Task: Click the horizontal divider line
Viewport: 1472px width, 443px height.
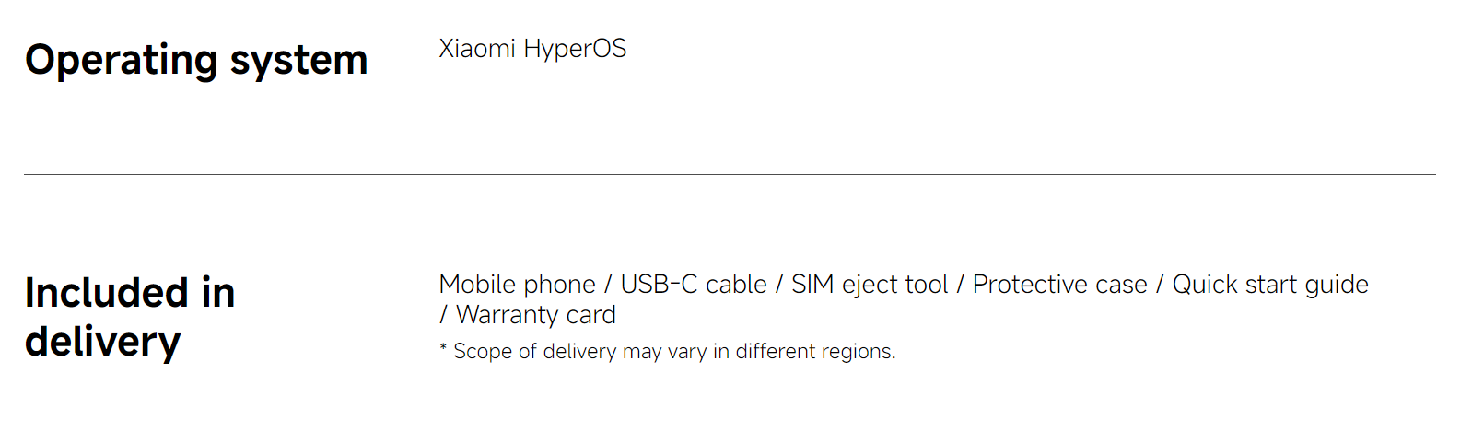Action: click(x=730, y=174)
